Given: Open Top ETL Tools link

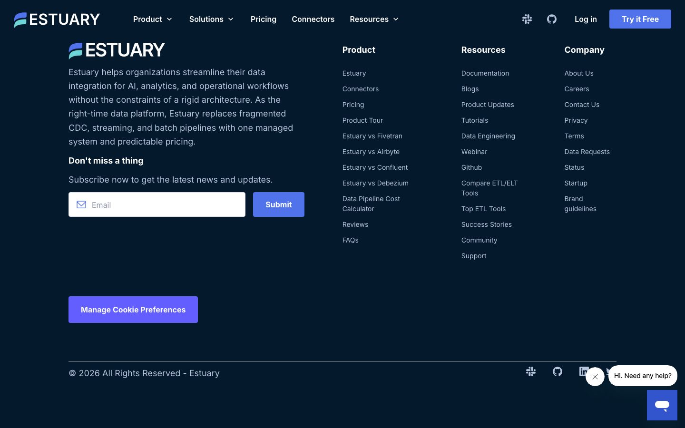Looking at the screenshot, I should tap(484, 209).
